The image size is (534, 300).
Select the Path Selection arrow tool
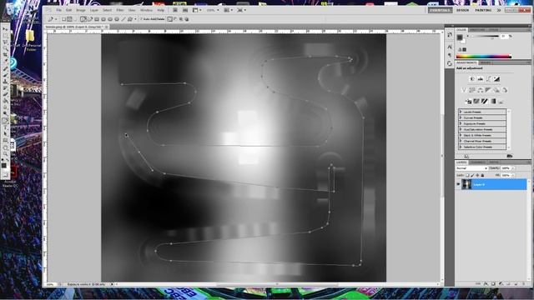coord(6,133)
